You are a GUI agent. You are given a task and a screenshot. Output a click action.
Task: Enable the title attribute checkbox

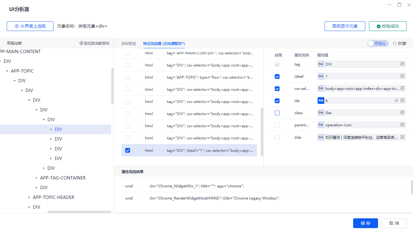tap(277, 137)
